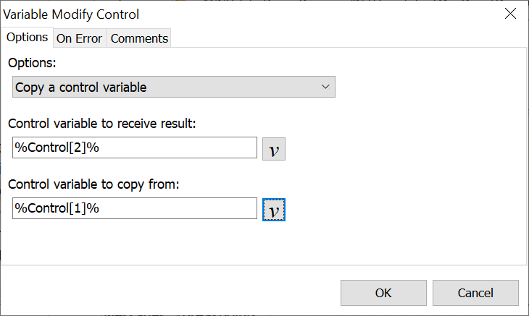Image resolution: width=529 pixels, height=316 pixels.
Task: Go to the Comments tab
Action: pos(139,38)
